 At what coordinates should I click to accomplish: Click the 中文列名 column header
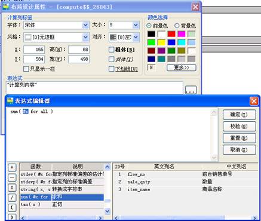[x=230, y=167]
